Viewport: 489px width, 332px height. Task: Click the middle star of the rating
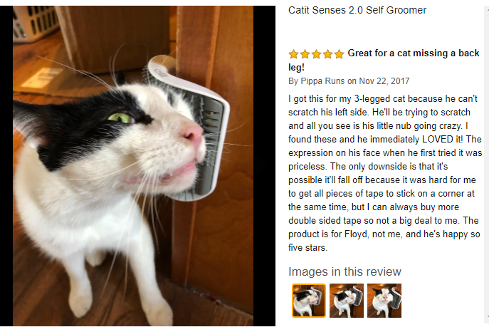(x=316, y=54)
